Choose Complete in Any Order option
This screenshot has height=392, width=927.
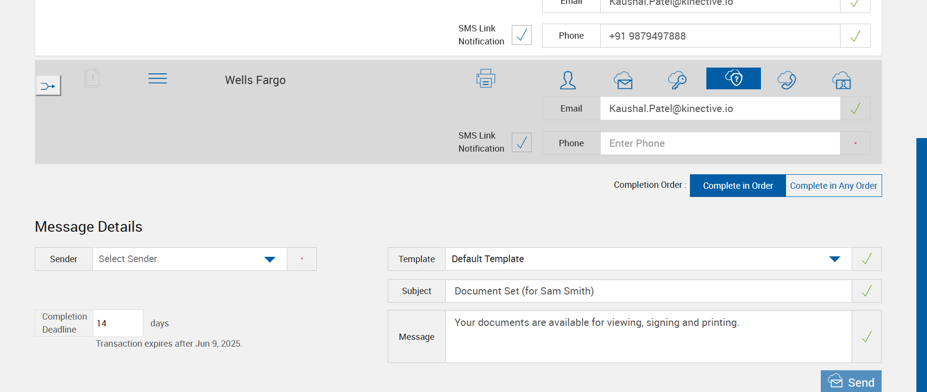click(833, 186)
